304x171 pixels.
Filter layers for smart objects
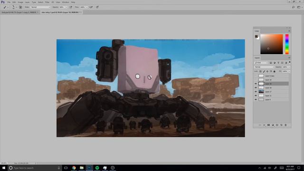tap(286, 63)
